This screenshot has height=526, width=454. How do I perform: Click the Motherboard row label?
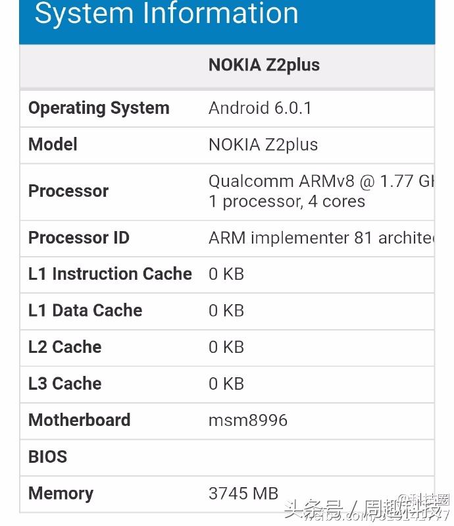click(79, 420)
